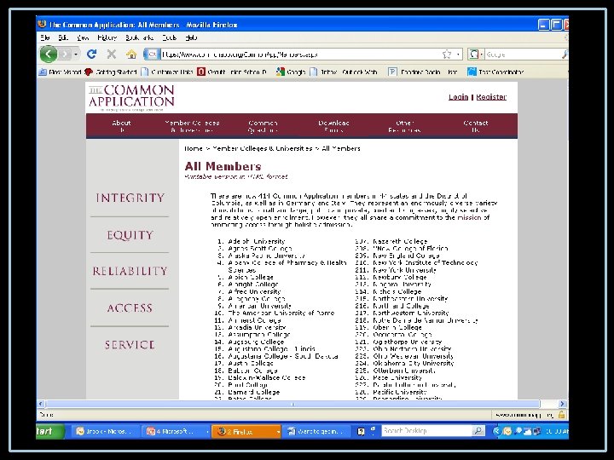This screenshot has width=614, height=460.
Task: Open the address bar history dropdown
Action: click(x=458, y=55)
